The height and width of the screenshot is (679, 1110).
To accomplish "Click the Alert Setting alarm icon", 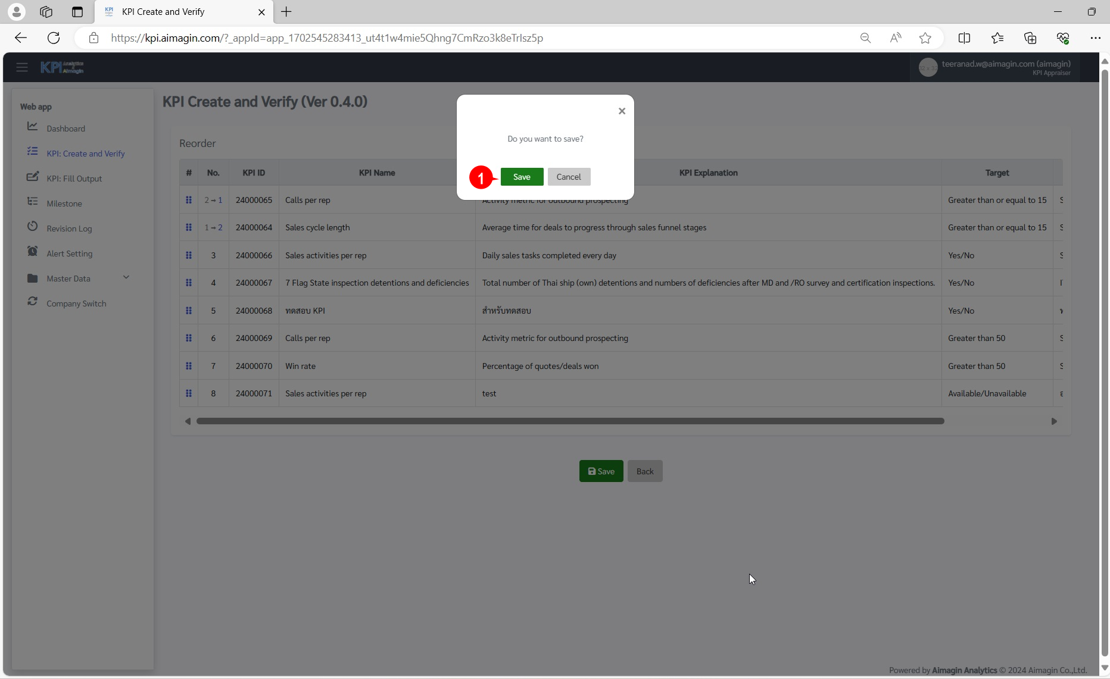I will click(33, 252).
